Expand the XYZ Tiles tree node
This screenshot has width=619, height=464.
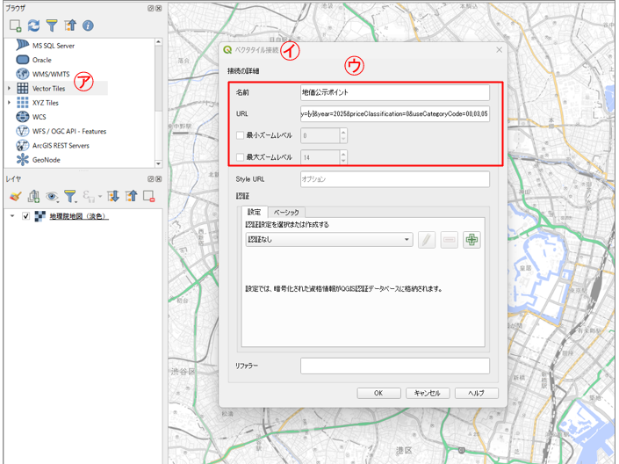tap(9, 103)
